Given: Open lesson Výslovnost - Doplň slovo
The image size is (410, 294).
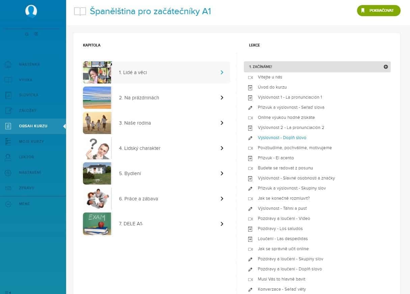Looking at the screenshot, I should (282, 138).
